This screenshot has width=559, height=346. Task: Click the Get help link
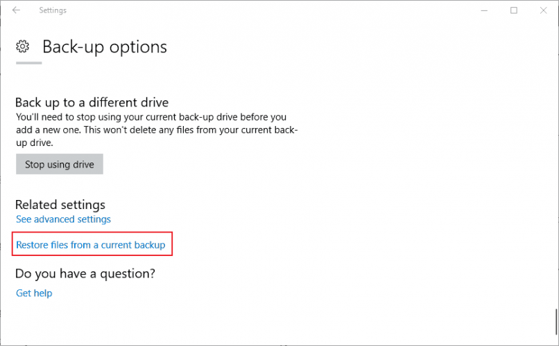click(x=34, y=293)
